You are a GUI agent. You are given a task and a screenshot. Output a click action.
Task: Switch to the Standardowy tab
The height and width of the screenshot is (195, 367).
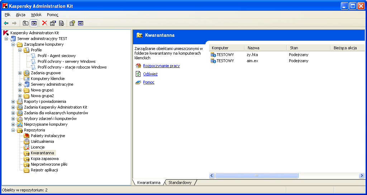pyautogui.click(x=180, y=182)
